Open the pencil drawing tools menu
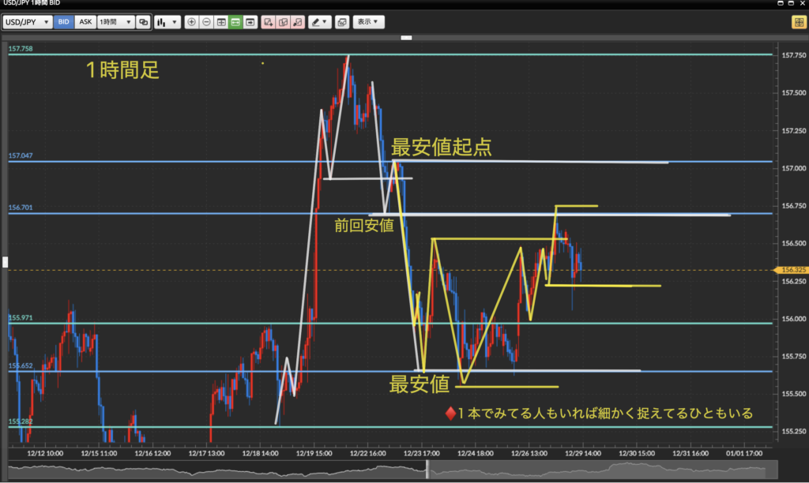The image size is (809, 483). pyautogui.click(x=319, y=22)
